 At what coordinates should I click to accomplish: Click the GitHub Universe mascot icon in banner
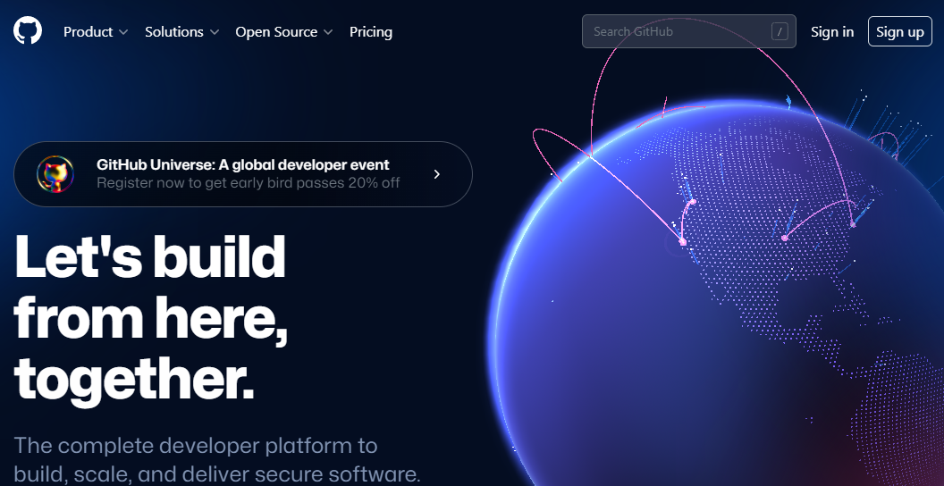click(x=55, y=174)
